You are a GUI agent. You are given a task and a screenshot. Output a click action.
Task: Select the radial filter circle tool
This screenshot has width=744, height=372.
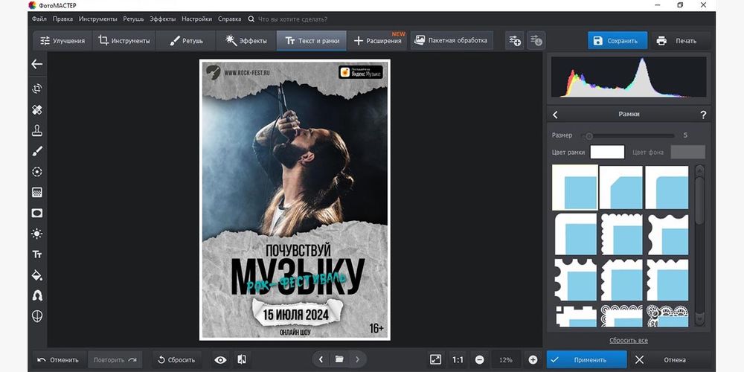(x=37, y=172)
